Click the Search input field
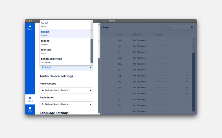Image resolution: width=222 pixels, height=138 pixels. [178, 27]
